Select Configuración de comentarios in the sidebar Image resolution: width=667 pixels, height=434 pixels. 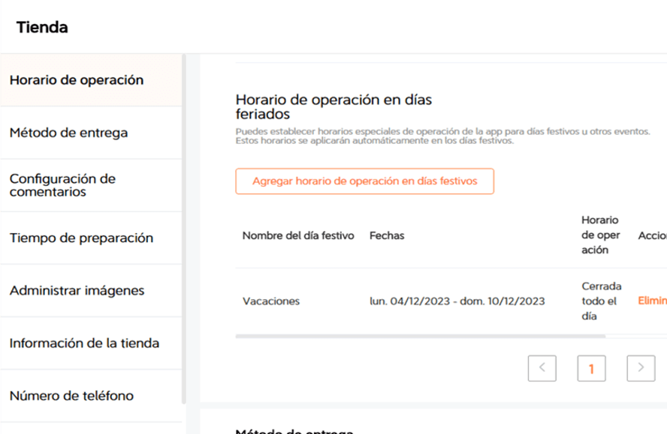click(63, 185)
